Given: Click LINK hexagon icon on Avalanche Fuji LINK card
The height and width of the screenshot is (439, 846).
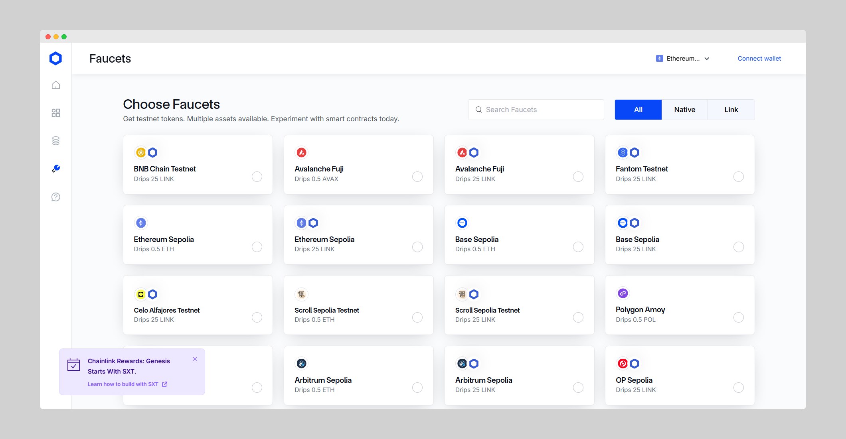Looking at the screenshot, I should (x=474, y=152).
